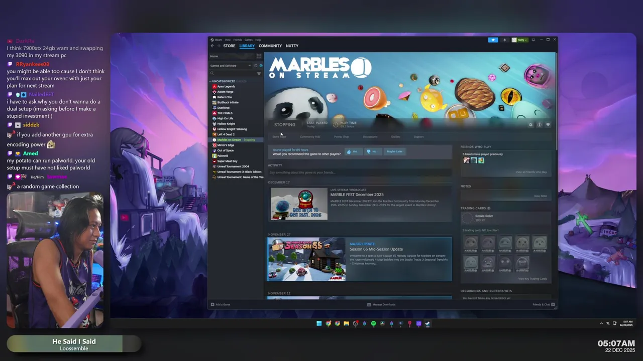Open the Store Page link

pos(279,136)
